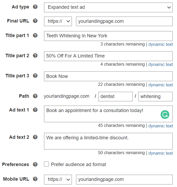Click dynamic text link under Title part 1

coord(160,44)
